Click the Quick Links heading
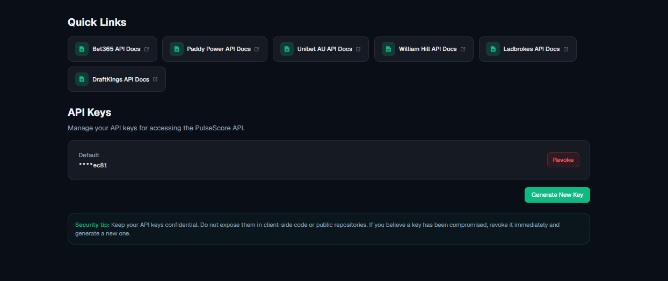The image size is (668, 281). pos(97,22)
